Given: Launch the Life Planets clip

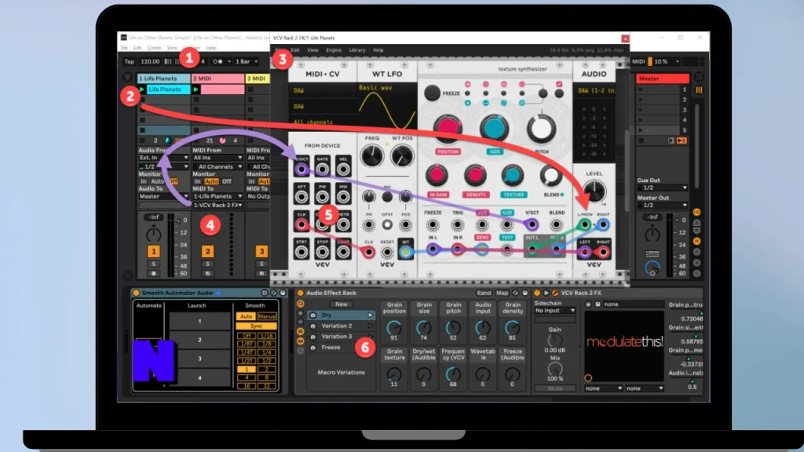Looking at the screenshot, I should pos(142,89).
